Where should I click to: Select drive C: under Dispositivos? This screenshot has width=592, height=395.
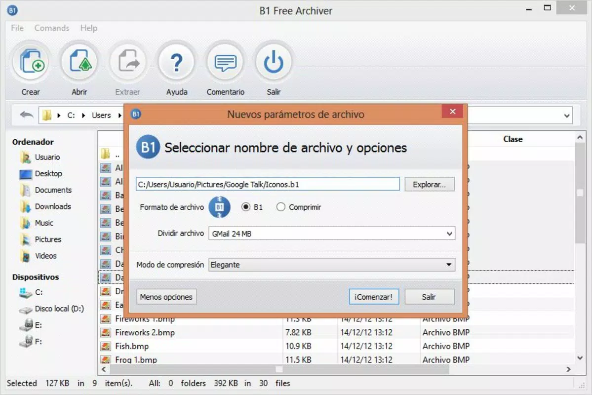(x=31, y=292)
